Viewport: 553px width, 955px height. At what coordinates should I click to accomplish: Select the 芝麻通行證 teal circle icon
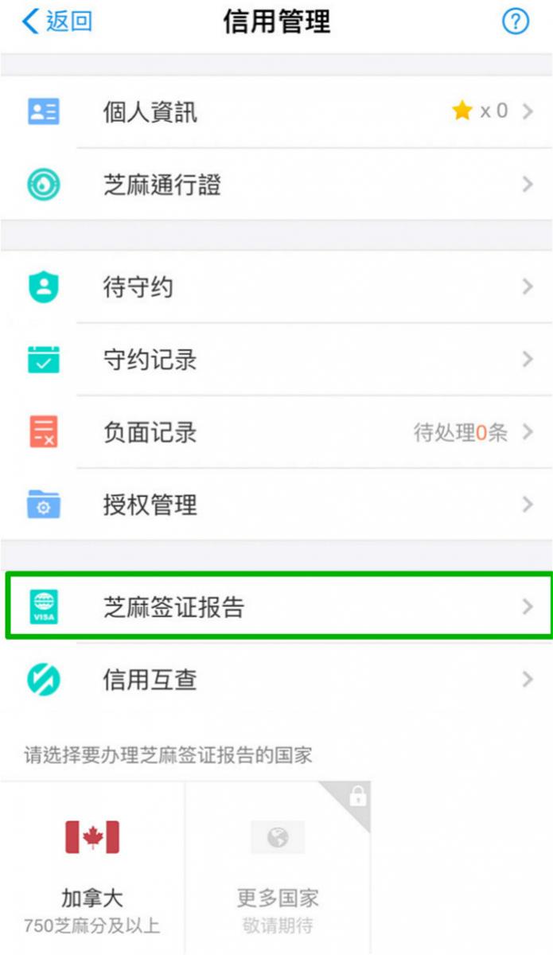tap(44, 185)
